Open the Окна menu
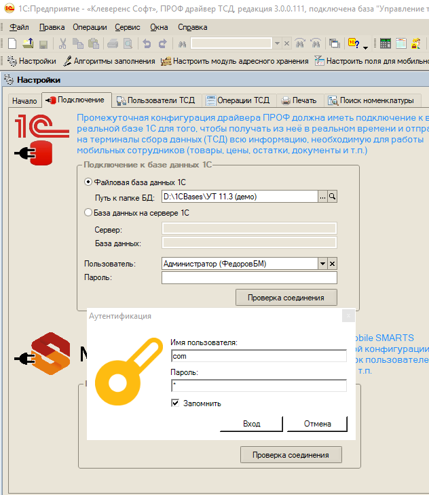This screenshot has width=429, height=495. coord(159,27)
